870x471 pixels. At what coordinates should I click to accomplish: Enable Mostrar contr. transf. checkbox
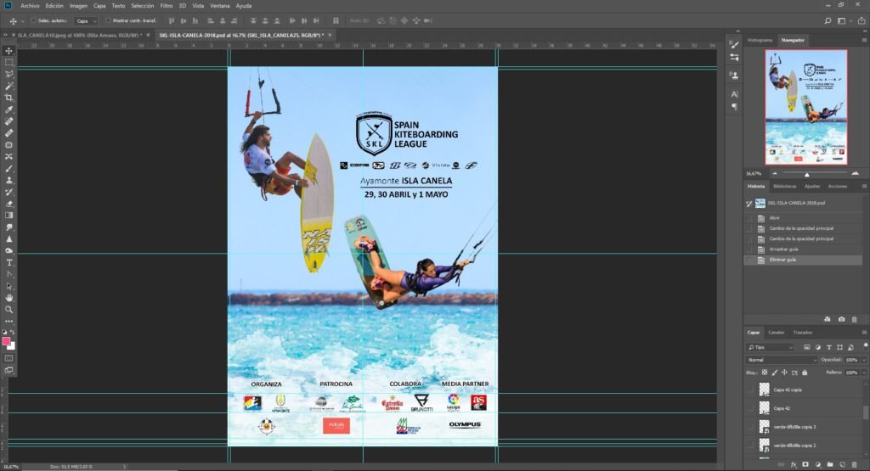tap(108, 21)
